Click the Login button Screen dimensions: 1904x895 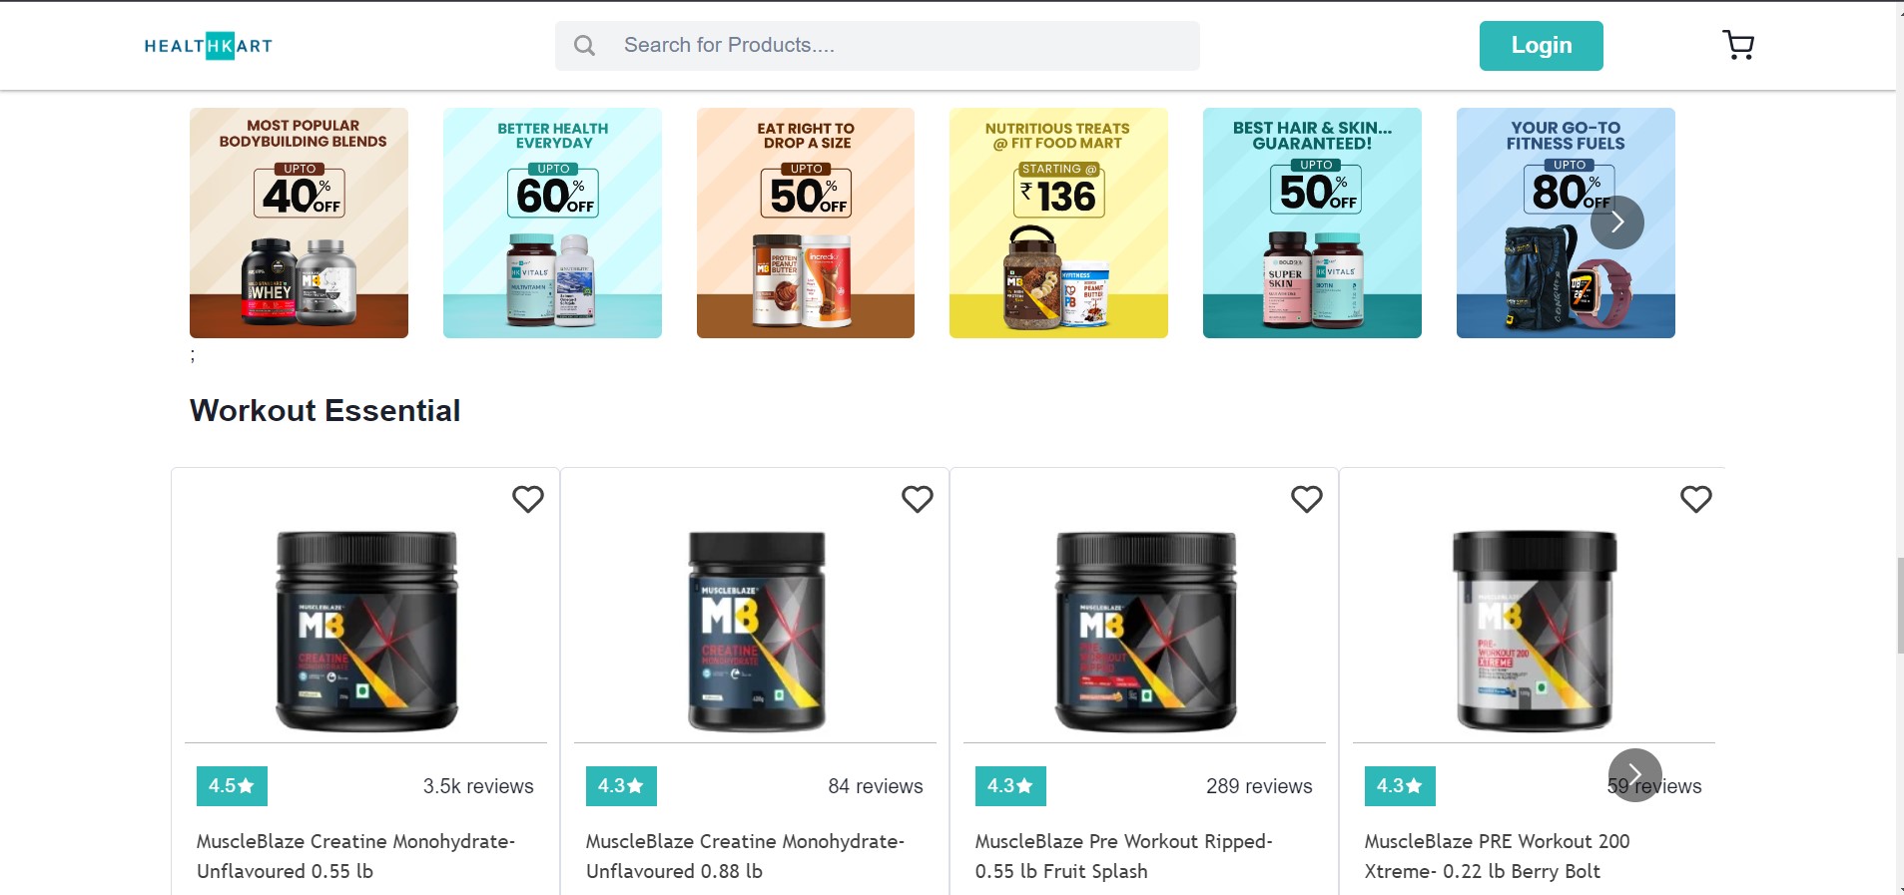pos(1541,46)
